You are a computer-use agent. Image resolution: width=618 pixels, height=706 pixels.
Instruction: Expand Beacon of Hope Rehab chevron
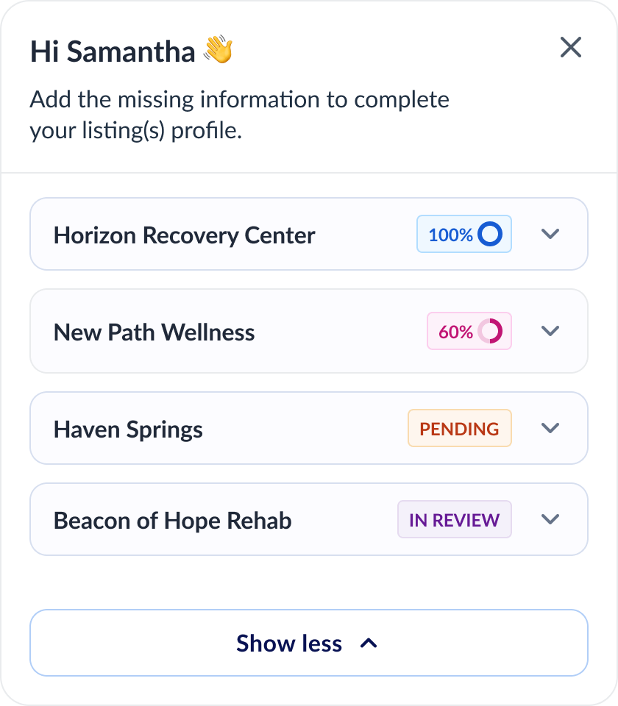[x=550, y=519]
